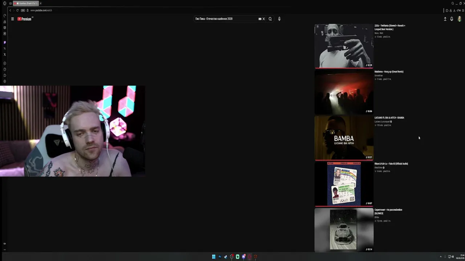The height and width of the screenshot is (261, 465).
Task: Open the notifications bell
Action: coord(452,19)
